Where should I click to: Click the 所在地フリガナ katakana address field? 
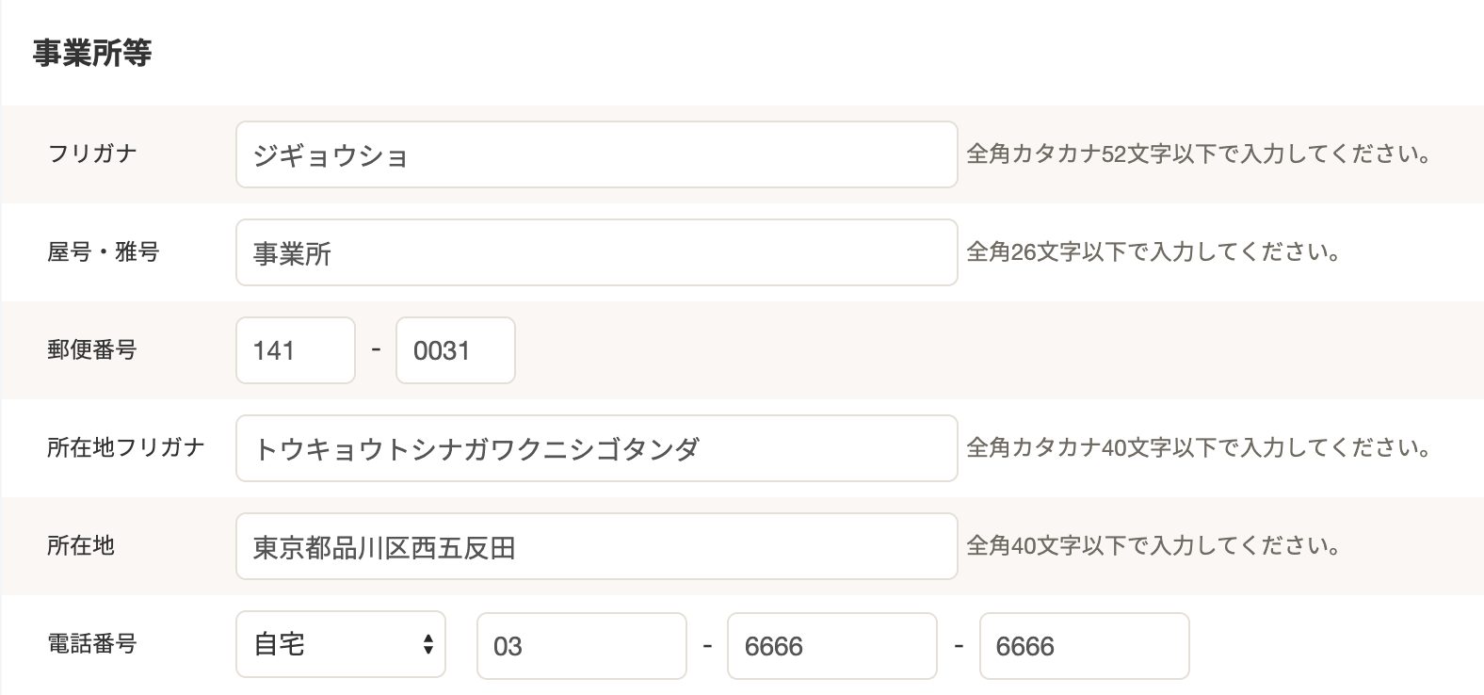tap(596, 448)
